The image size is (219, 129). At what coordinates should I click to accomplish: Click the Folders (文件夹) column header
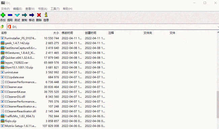(142, 33)
